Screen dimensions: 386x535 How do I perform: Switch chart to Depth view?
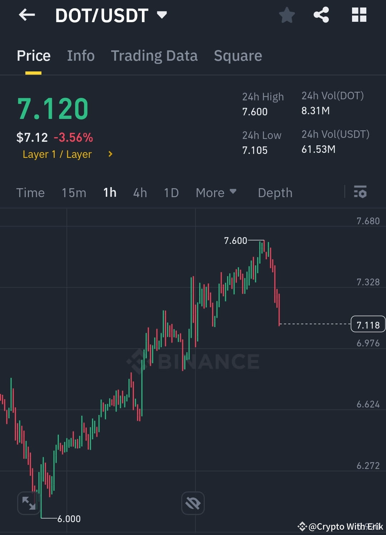(274, 192)
